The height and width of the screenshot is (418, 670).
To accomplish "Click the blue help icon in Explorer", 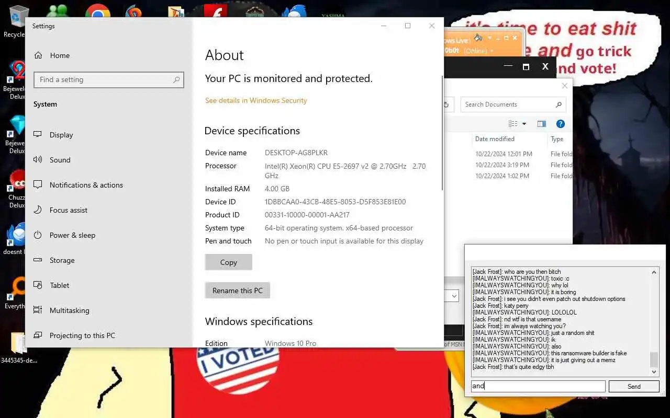I will (561, 124).
